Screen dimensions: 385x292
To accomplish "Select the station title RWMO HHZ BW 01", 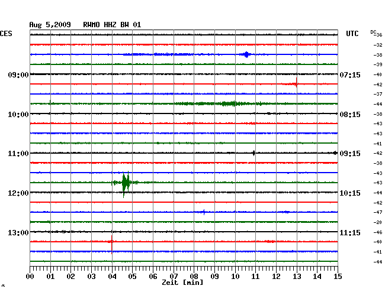I will (x=112, y=25).
